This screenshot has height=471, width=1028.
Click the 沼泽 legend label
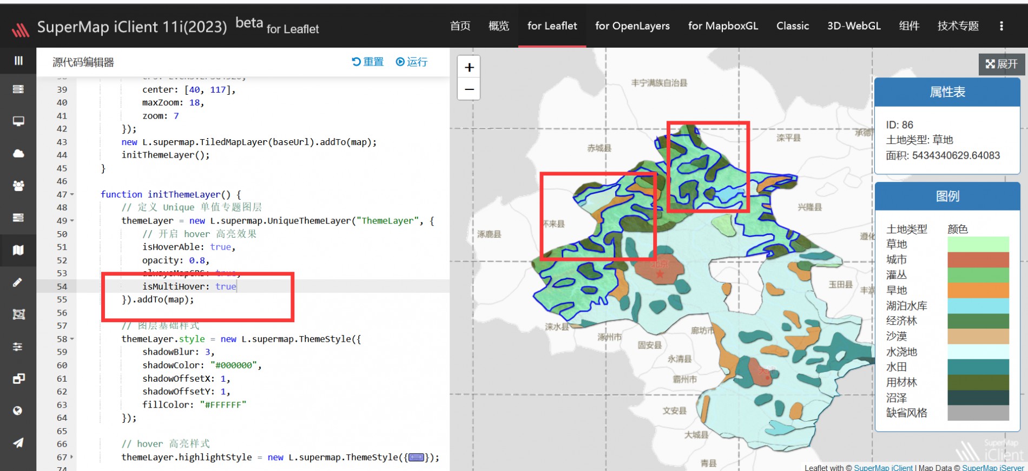(x=897, y=397)
